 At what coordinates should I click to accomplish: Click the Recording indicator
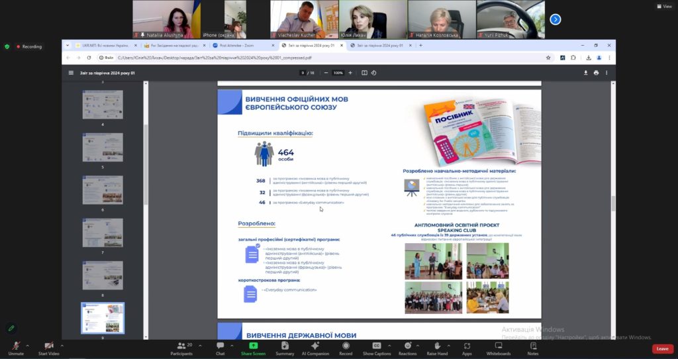pos(29,46)
